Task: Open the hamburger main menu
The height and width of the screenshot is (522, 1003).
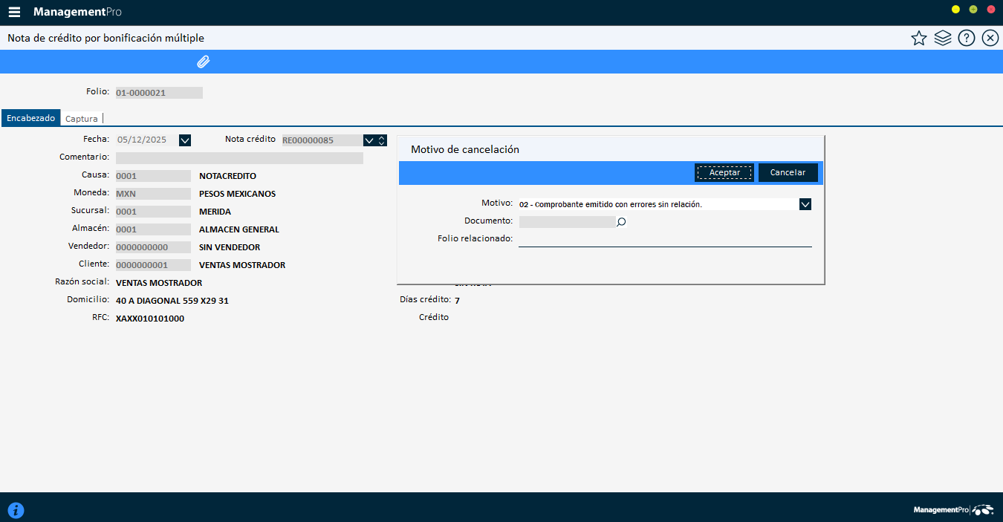Action: 14,13
